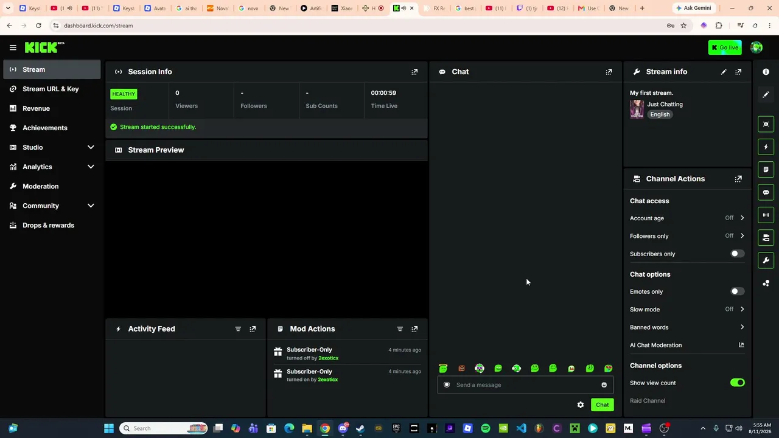779x438 pixels.
Task: Click the taskbar Search box
Action: 164,428
